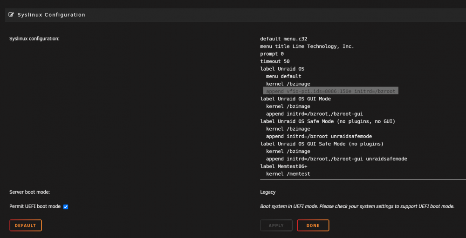Screen dimensions: 466x238
Task: Click the 'default menu.c32' line
Action: click(x=283, y=39)
